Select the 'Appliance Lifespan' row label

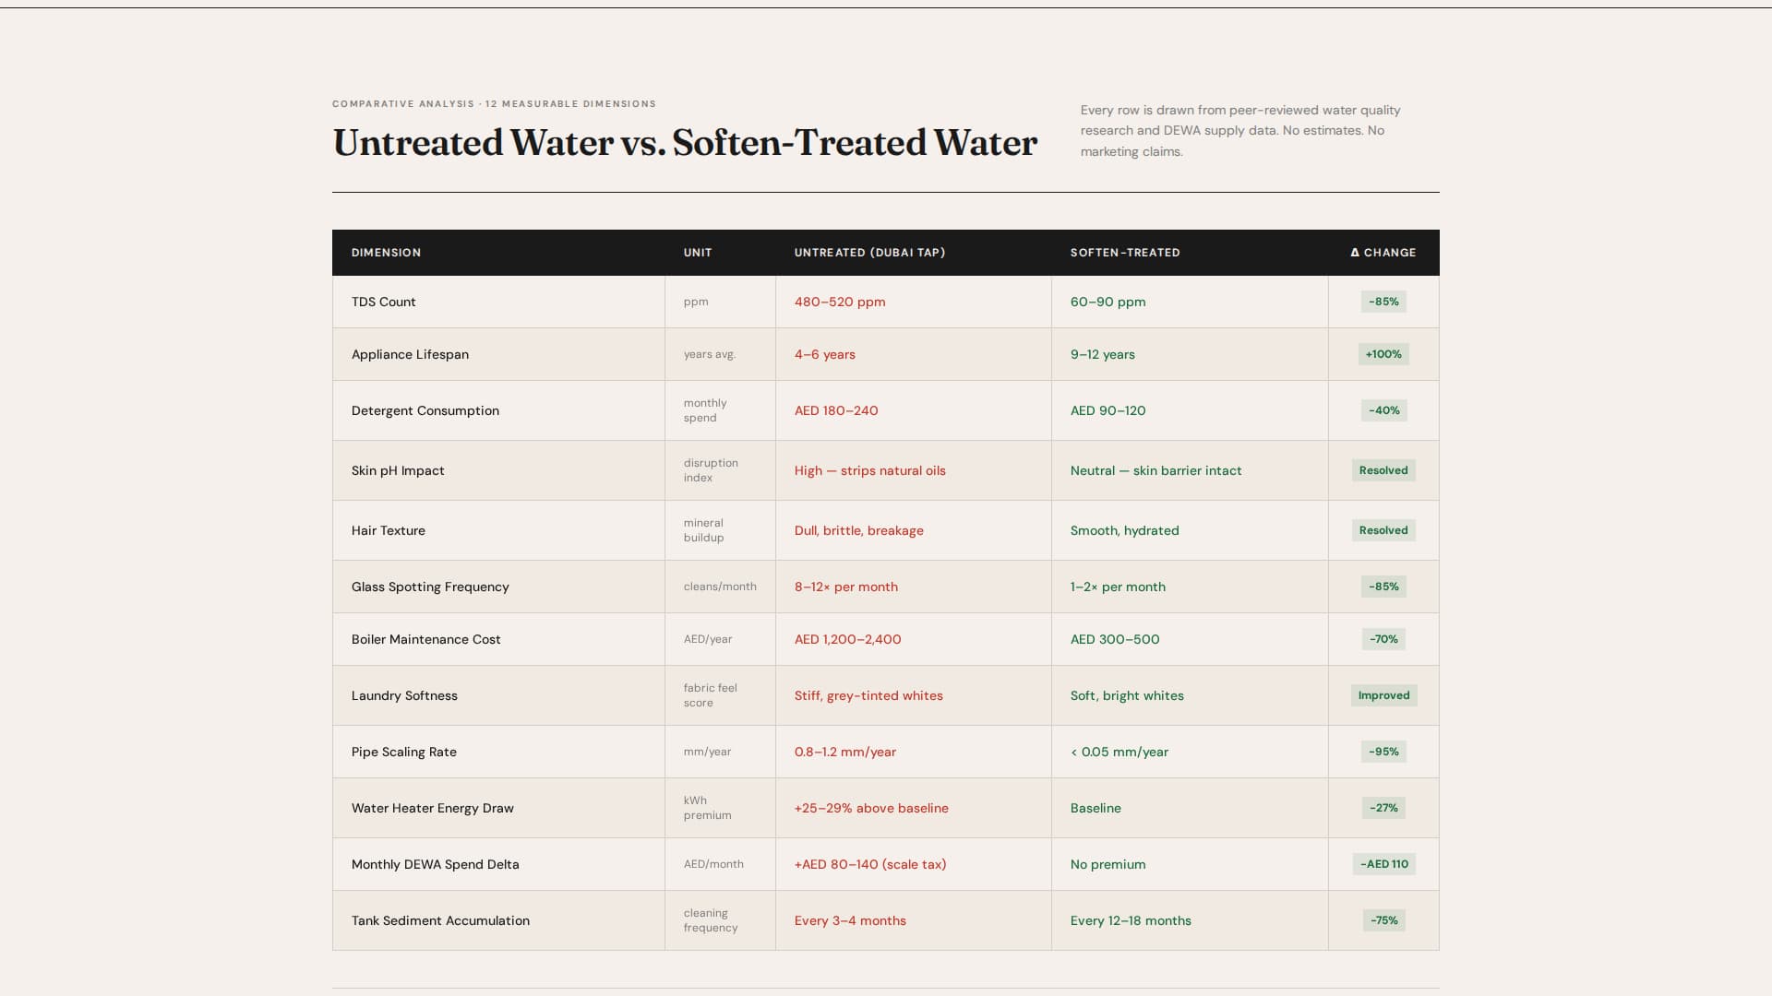tap(410, 354)
